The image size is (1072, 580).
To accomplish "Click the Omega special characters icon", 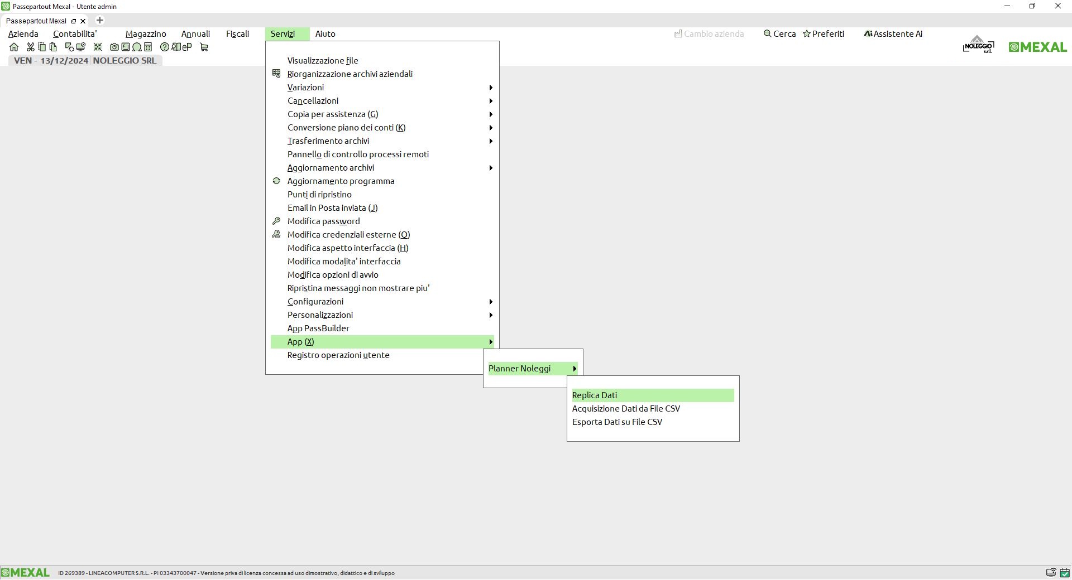I will (x=137, y=47).
